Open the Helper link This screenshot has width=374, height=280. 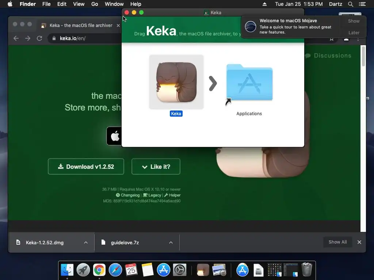click(x=172, y=195)
